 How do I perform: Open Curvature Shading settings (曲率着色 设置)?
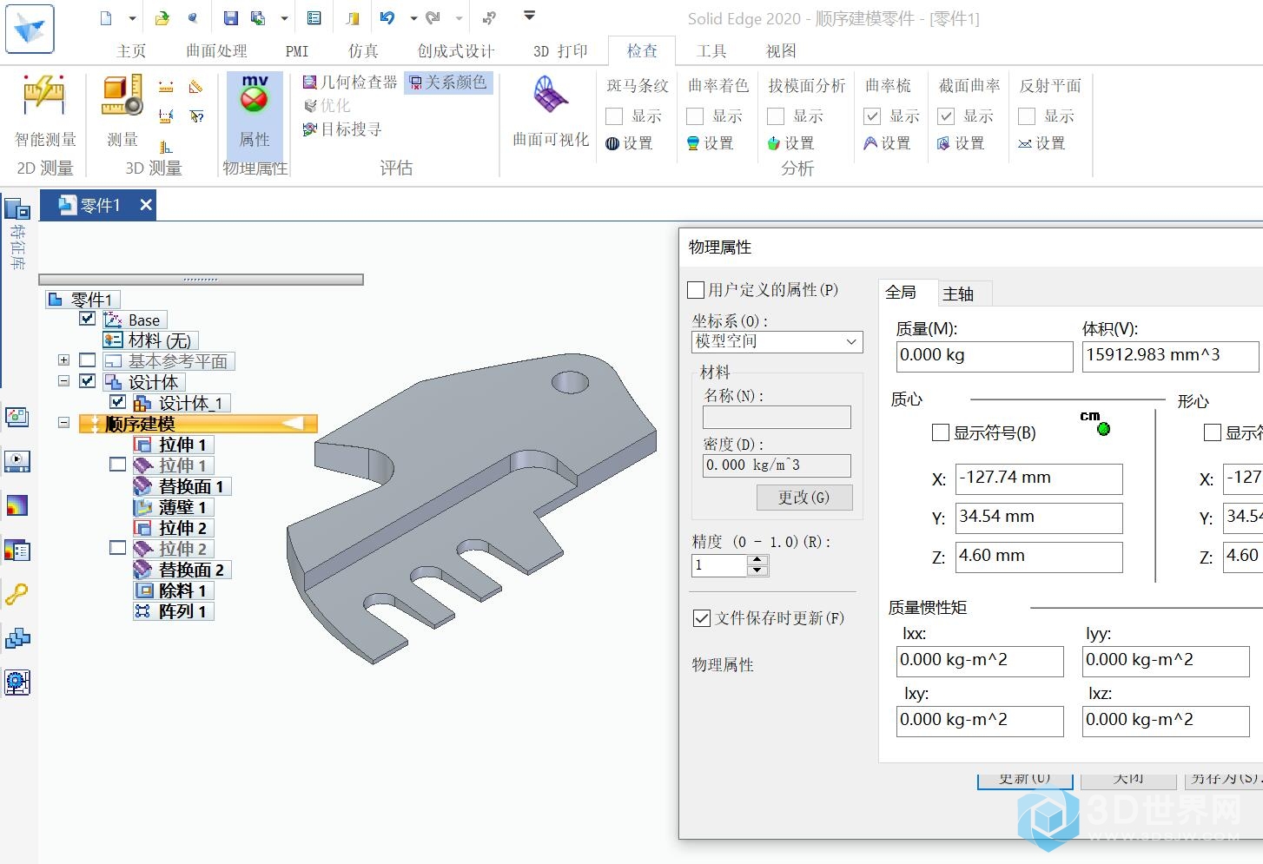pos(710,143)
